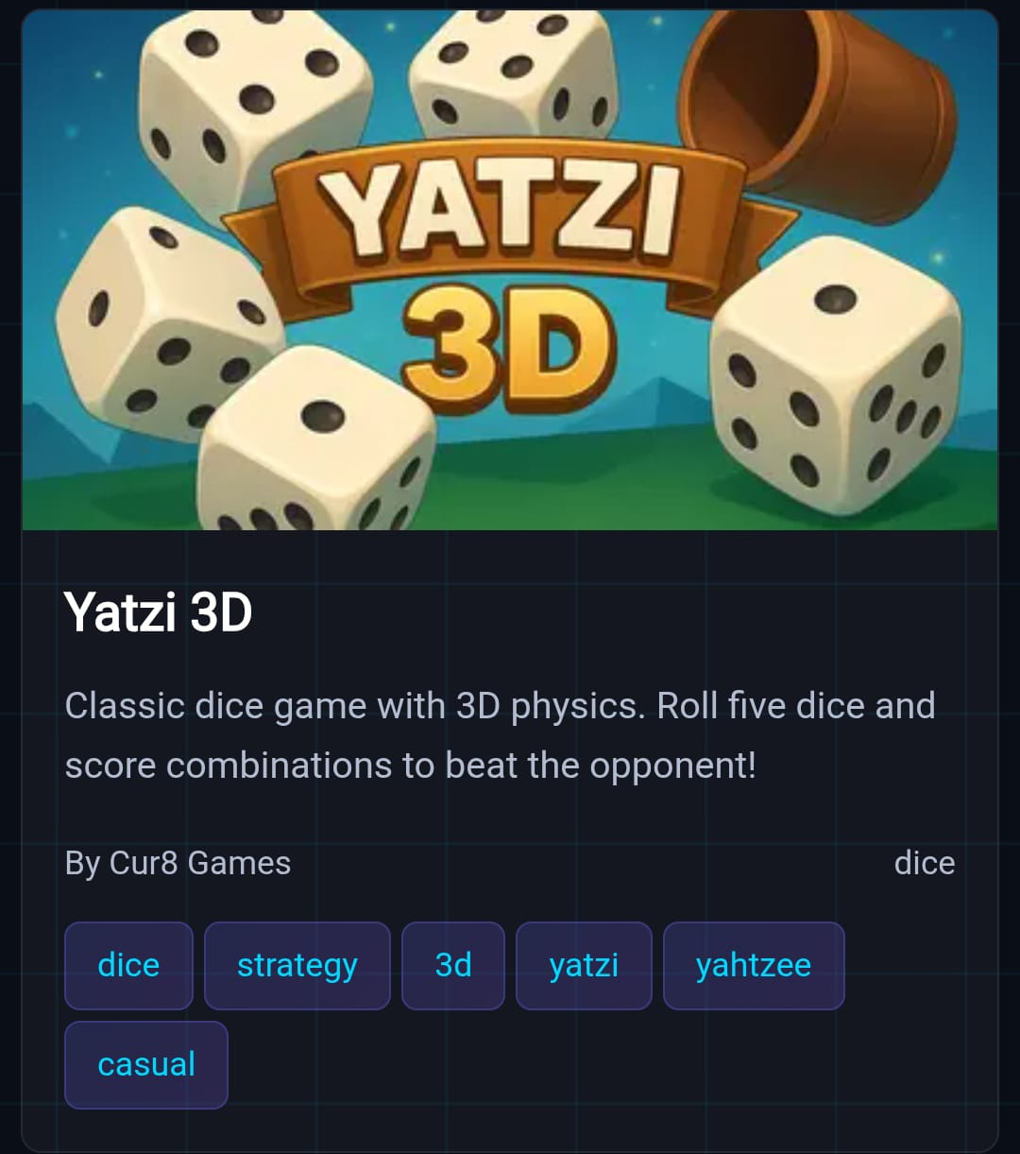Filter by the dice tag chip

(x=128, y=966)
